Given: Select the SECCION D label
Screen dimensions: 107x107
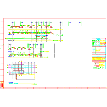Looking at the screenshot, I should (x=11, y=51).
